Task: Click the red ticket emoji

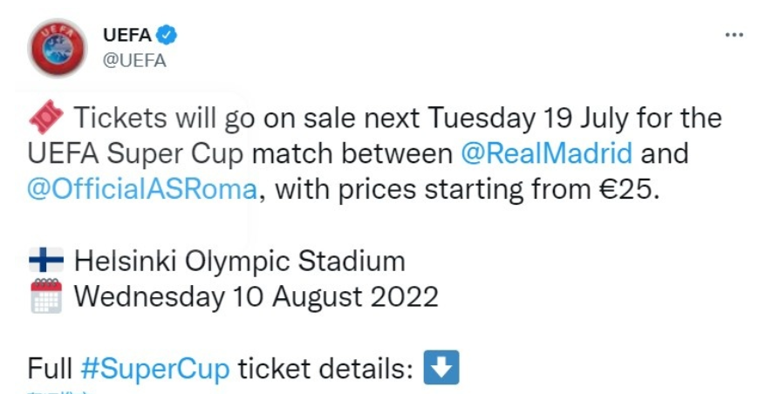Action: (46, 118)
